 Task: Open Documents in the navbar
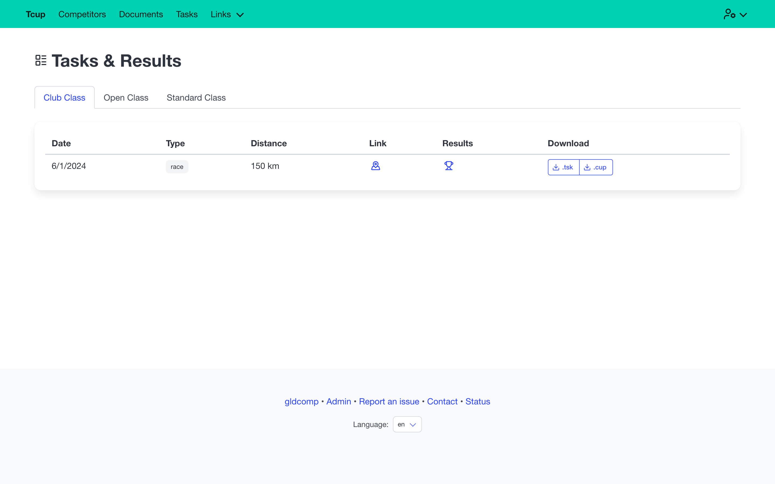(x=141, y=15)
